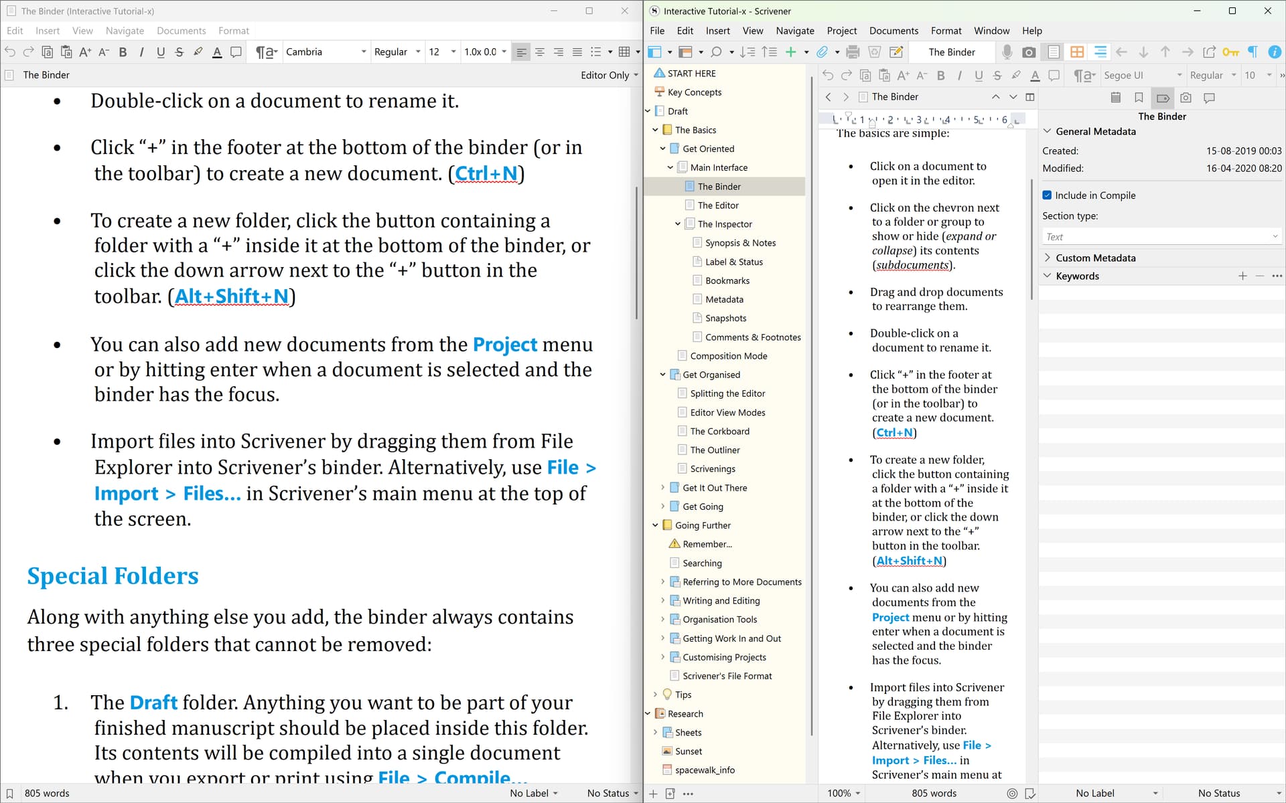Click the microphone dictation icon
This screenshot has width=1286, height=803.
1007,52
